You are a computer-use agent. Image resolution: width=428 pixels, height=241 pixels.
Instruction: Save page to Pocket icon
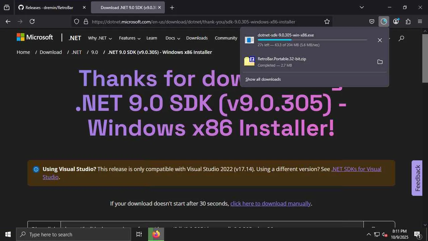click(x=372, y=21)
